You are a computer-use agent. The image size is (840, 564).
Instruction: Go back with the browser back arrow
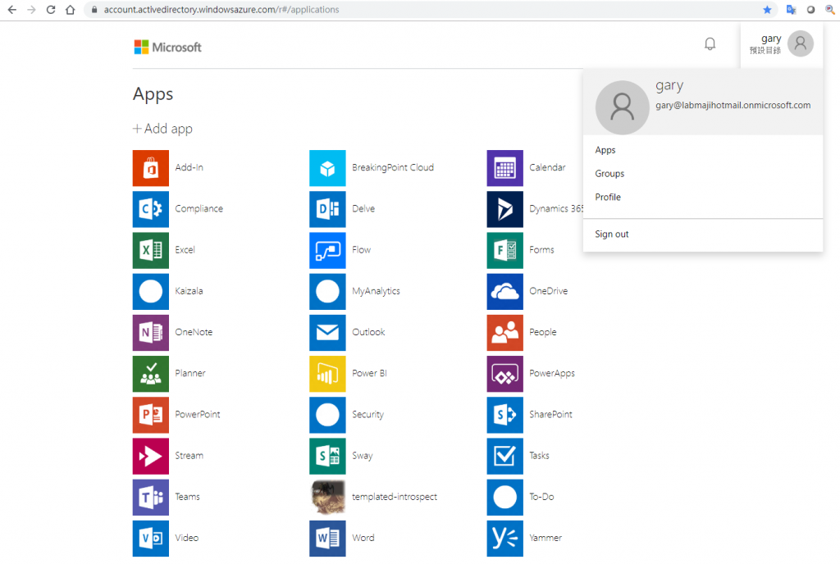(x=11, y=10)
